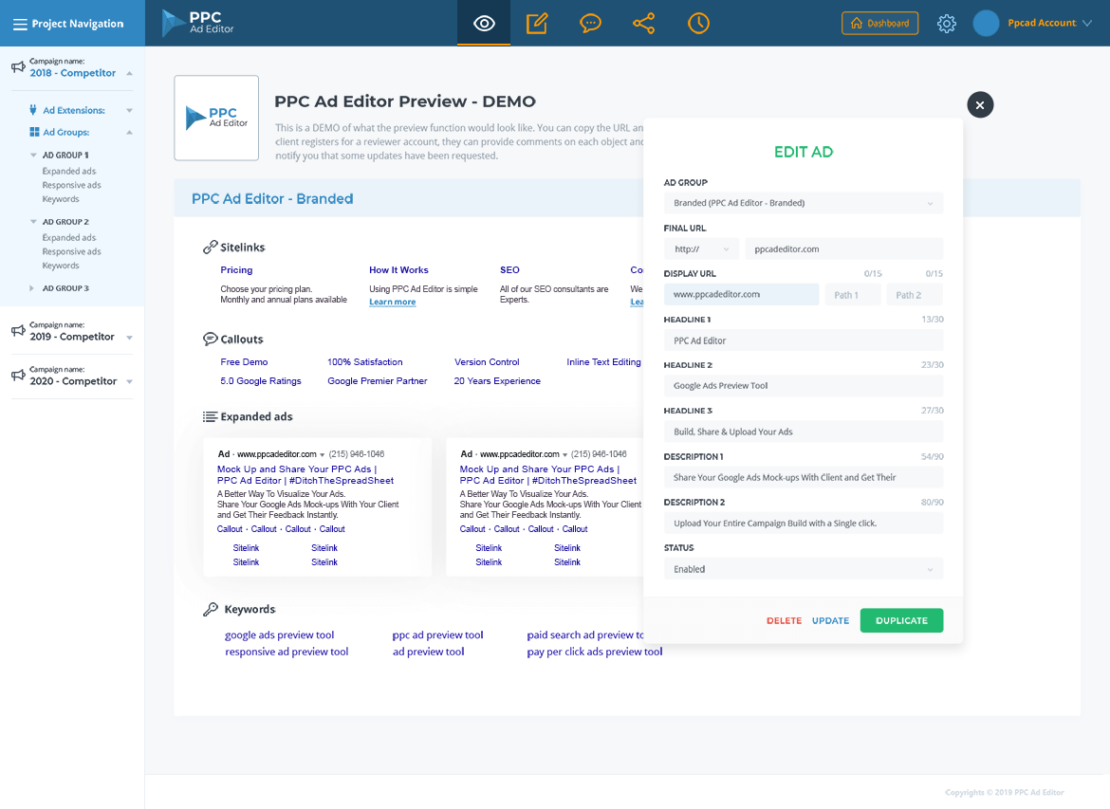
Task: Click the first expanded ad headline link
Action: [x=305, y=475]
